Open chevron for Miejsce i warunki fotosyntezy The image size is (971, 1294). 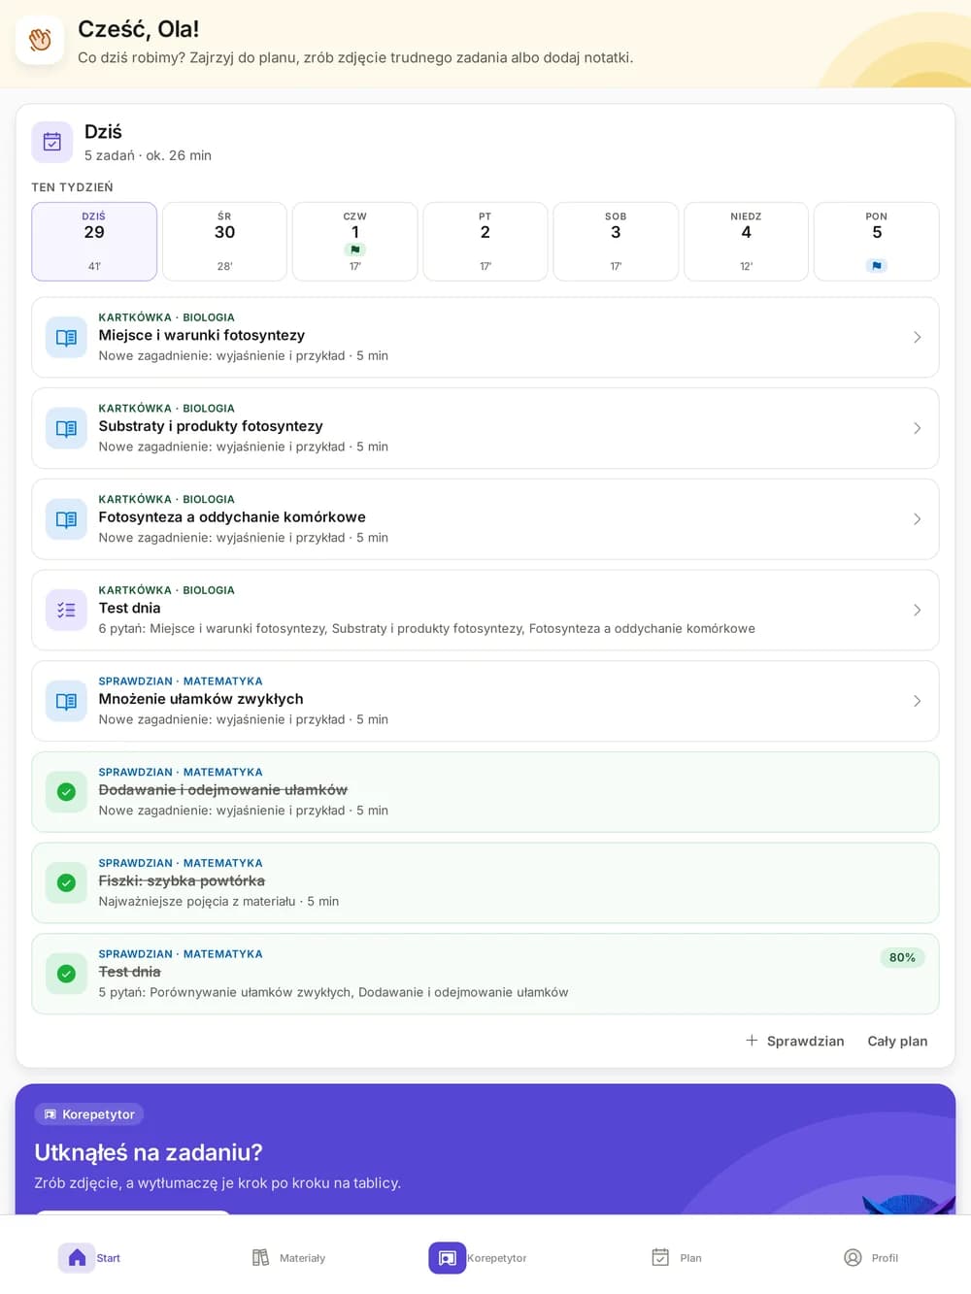click(917, 337)
